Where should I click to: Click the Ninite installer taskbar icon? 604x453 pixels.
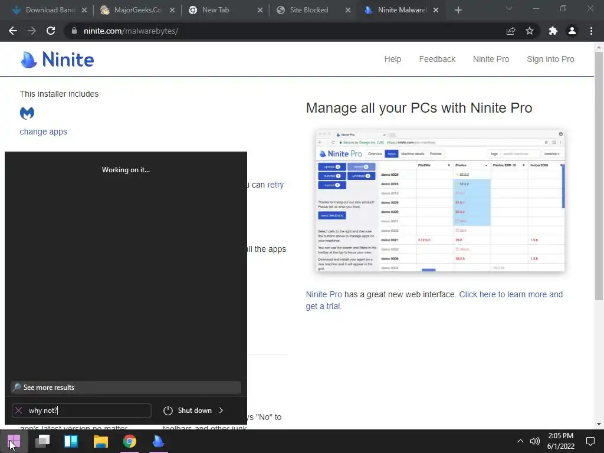(158, 441)
